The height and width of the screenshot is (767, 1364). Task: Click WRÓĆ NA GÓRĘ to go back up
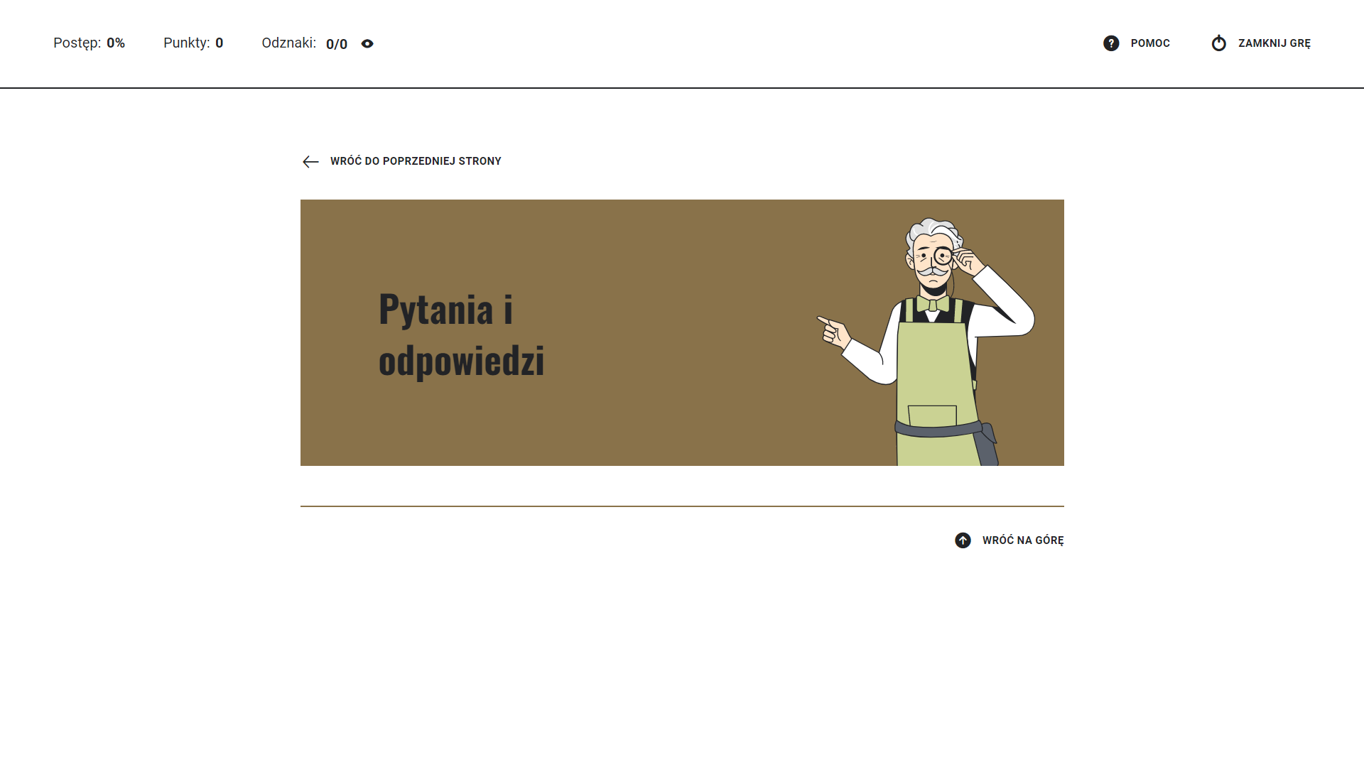1022,540
